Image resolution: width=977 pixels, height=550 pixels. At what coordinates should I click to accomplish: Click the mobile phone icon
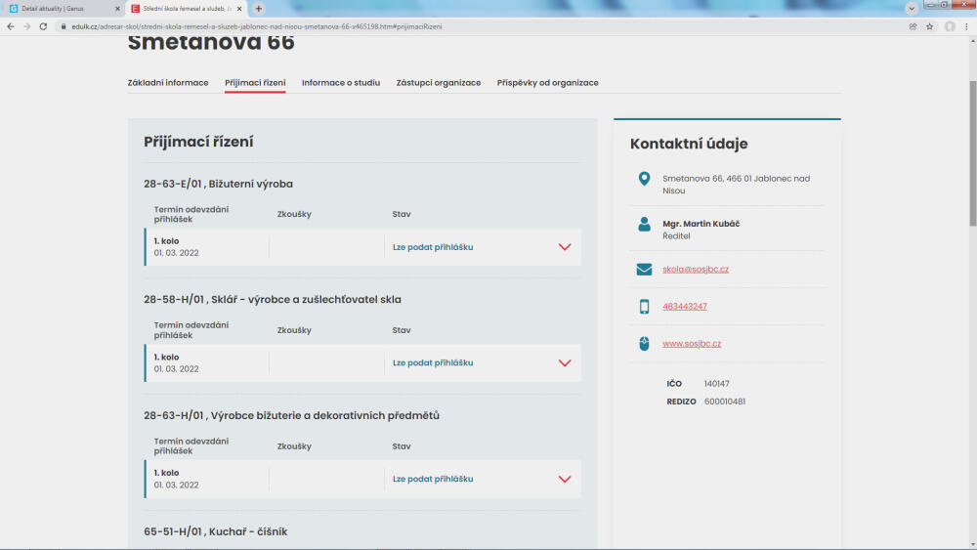(x=644, y=307)
